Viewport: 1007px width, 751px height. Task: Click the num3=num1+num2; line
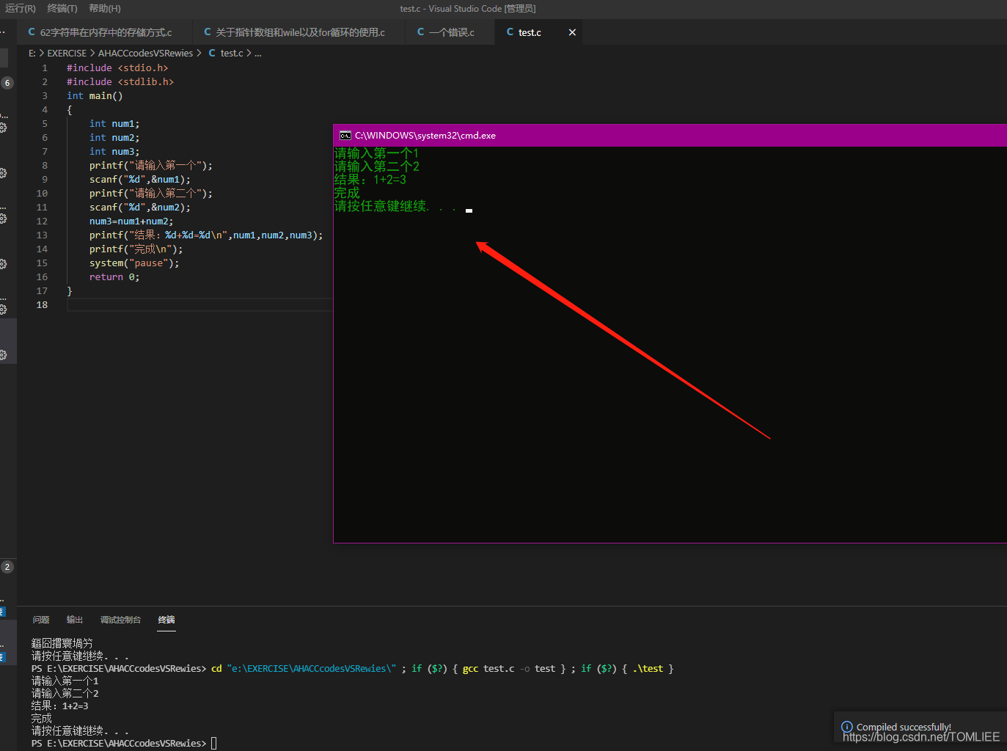click(x=131, y=221)
